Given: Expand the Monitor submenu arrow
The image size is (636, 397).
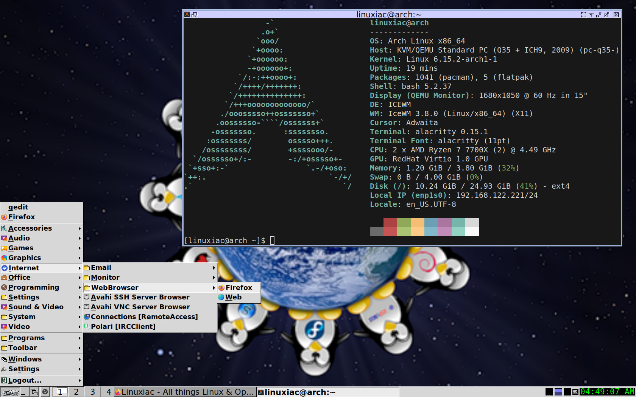Looking at the screenshot, I should 214,278.
